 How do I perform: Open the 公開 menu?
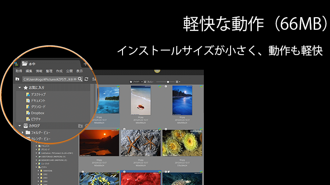pos(69,71)
